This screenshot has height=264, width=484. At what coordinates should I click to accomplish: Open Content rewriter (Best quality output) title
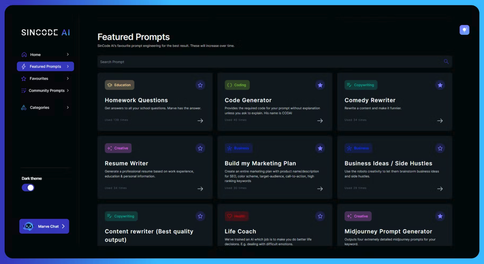149,236
